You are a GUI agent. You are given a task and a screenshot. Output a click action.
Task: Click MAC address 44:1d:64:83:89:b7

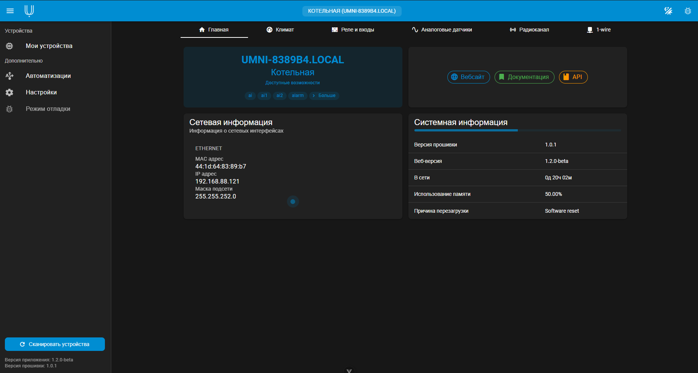point(221,166)
